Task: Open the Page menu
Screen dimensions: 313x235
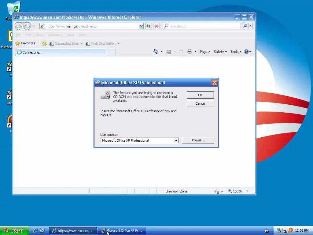Action: [205, 52]
